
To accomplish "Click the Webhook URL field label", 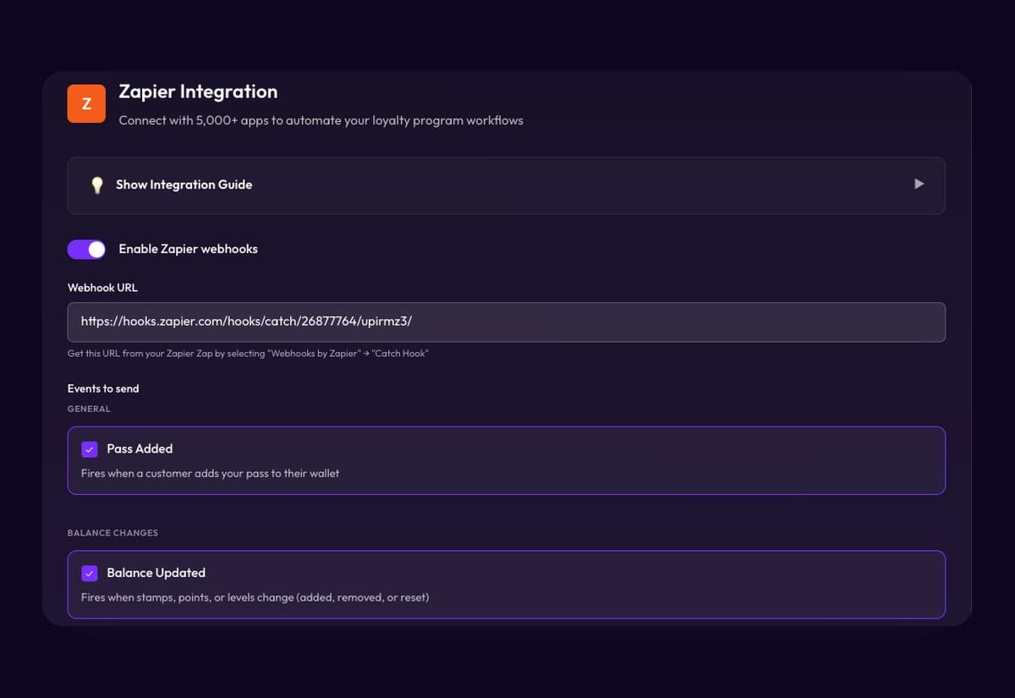I will (102, 288).
